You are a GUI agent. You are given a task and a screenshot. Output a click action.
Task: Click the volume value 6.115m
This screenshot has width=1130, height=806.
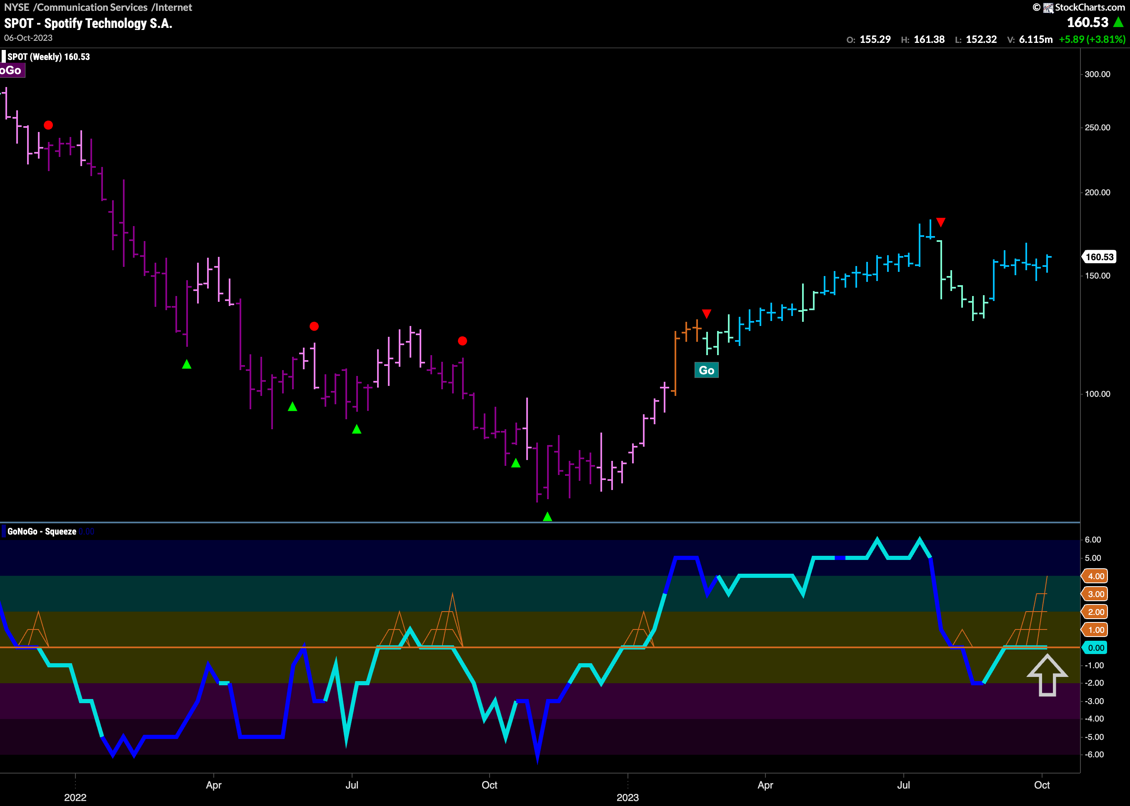[x=1036, y=39]
